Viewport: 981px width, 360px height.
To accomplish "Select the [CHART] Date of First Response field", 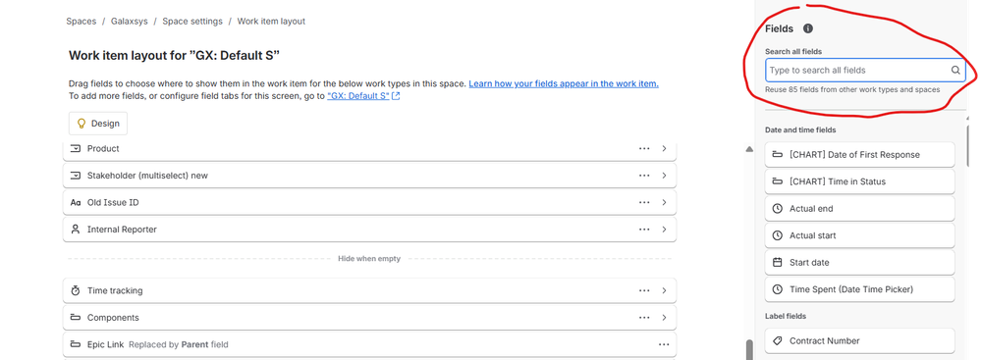I will (x=859, y=154).
